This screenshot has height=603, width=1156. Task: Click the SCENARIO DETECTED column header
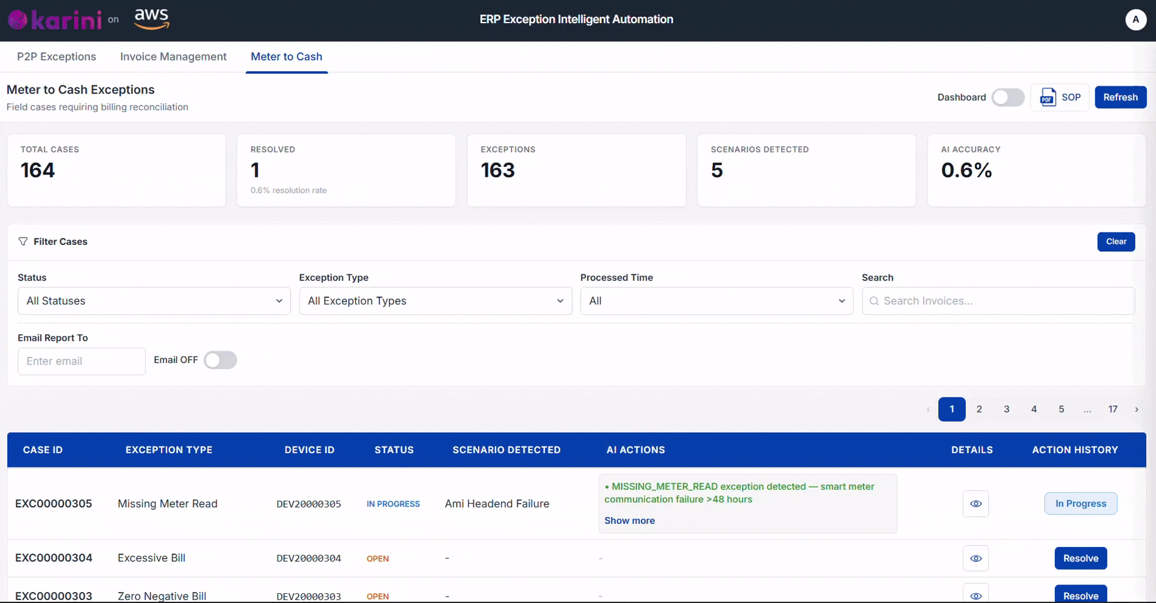[x=506, y=450]
